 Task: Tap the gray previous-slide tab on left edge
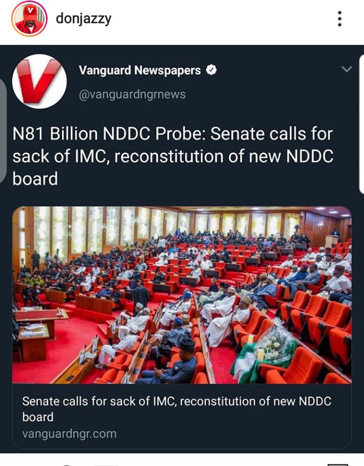click(x=3, y=131)
